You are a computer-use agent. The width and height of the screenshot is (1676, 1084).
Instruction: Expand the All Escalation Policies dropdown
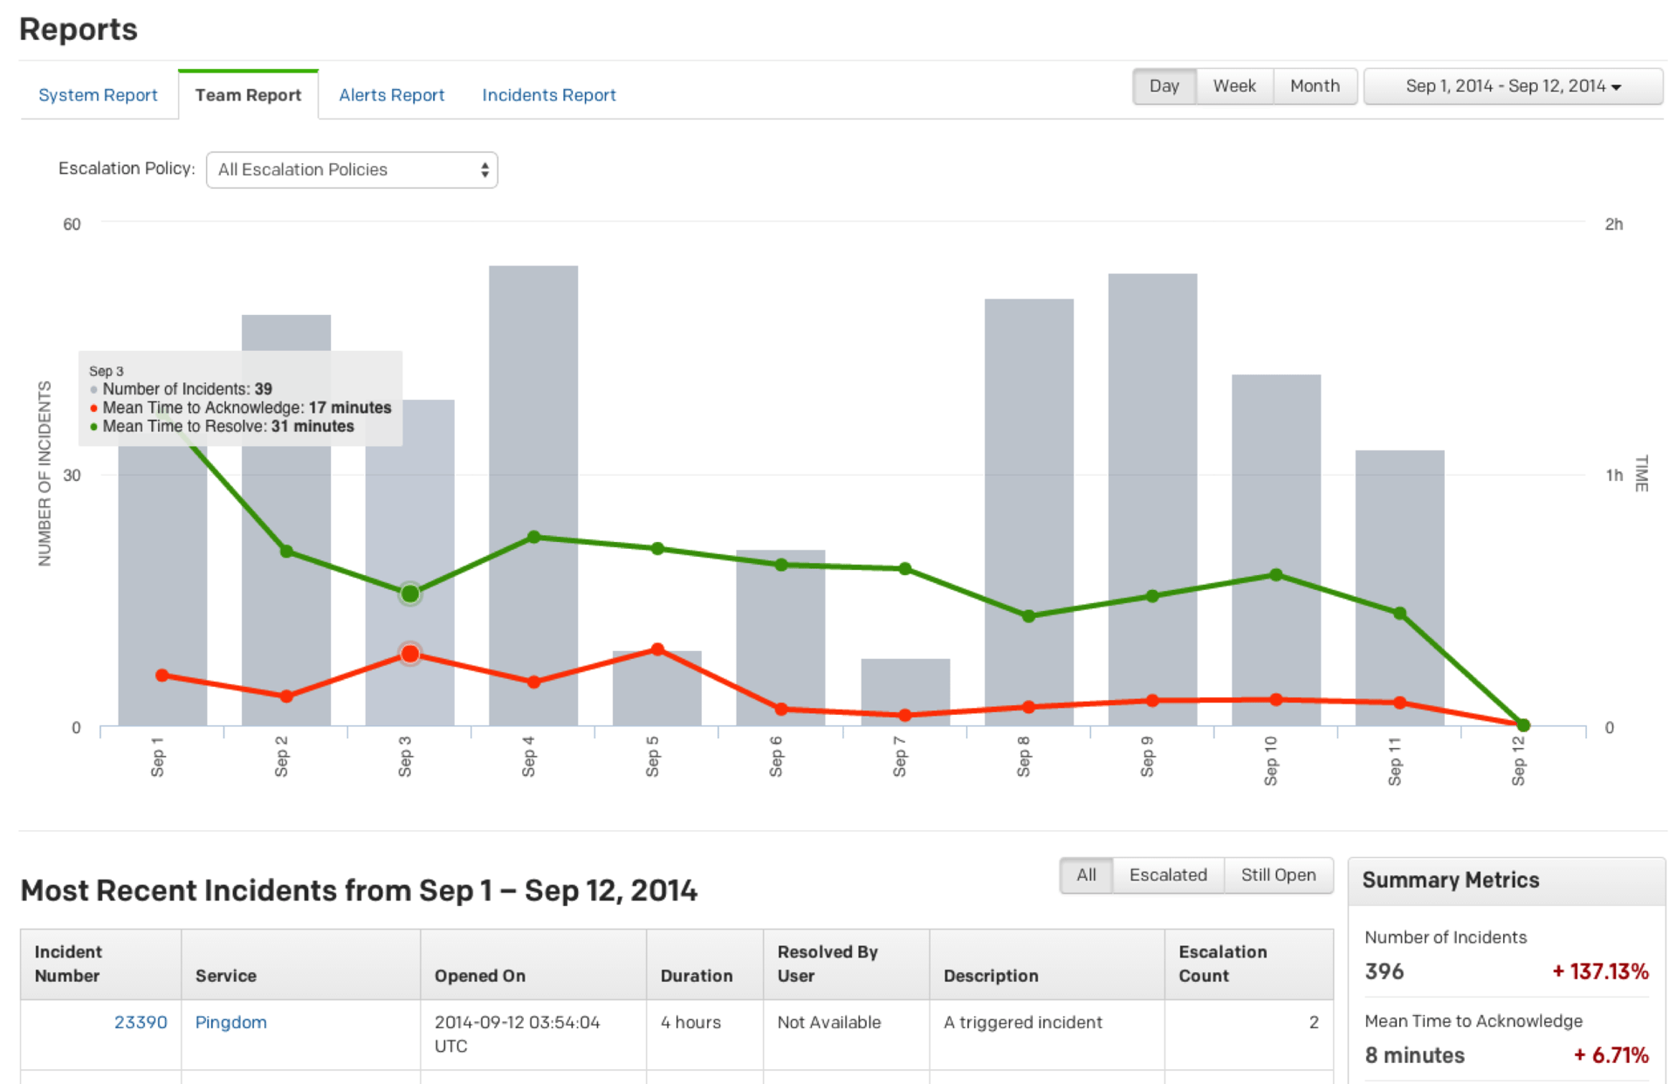click(x=351, y=170)
